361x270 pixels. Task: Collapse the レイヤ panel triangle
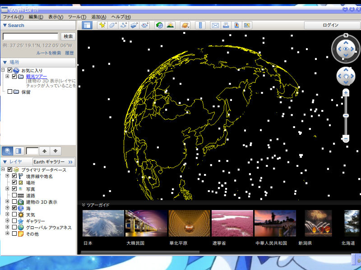pyautogui.click(x=5, y=162)
